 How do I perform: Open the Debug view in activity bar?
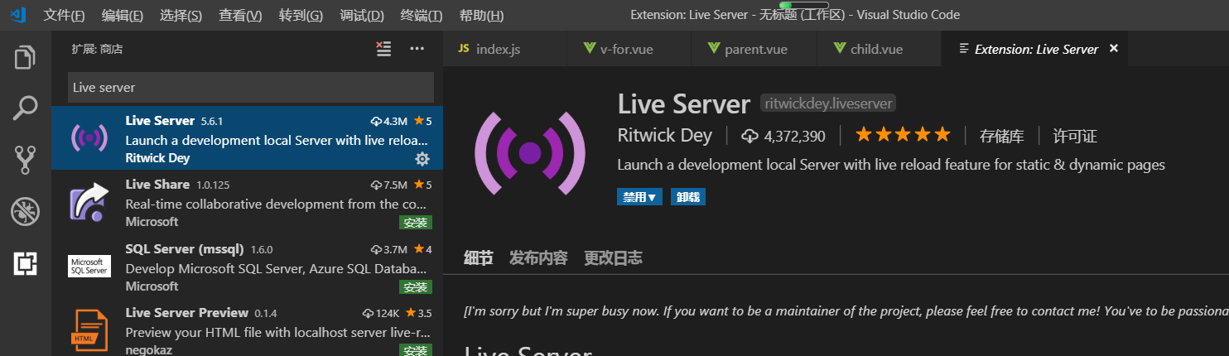coord(25,212)
